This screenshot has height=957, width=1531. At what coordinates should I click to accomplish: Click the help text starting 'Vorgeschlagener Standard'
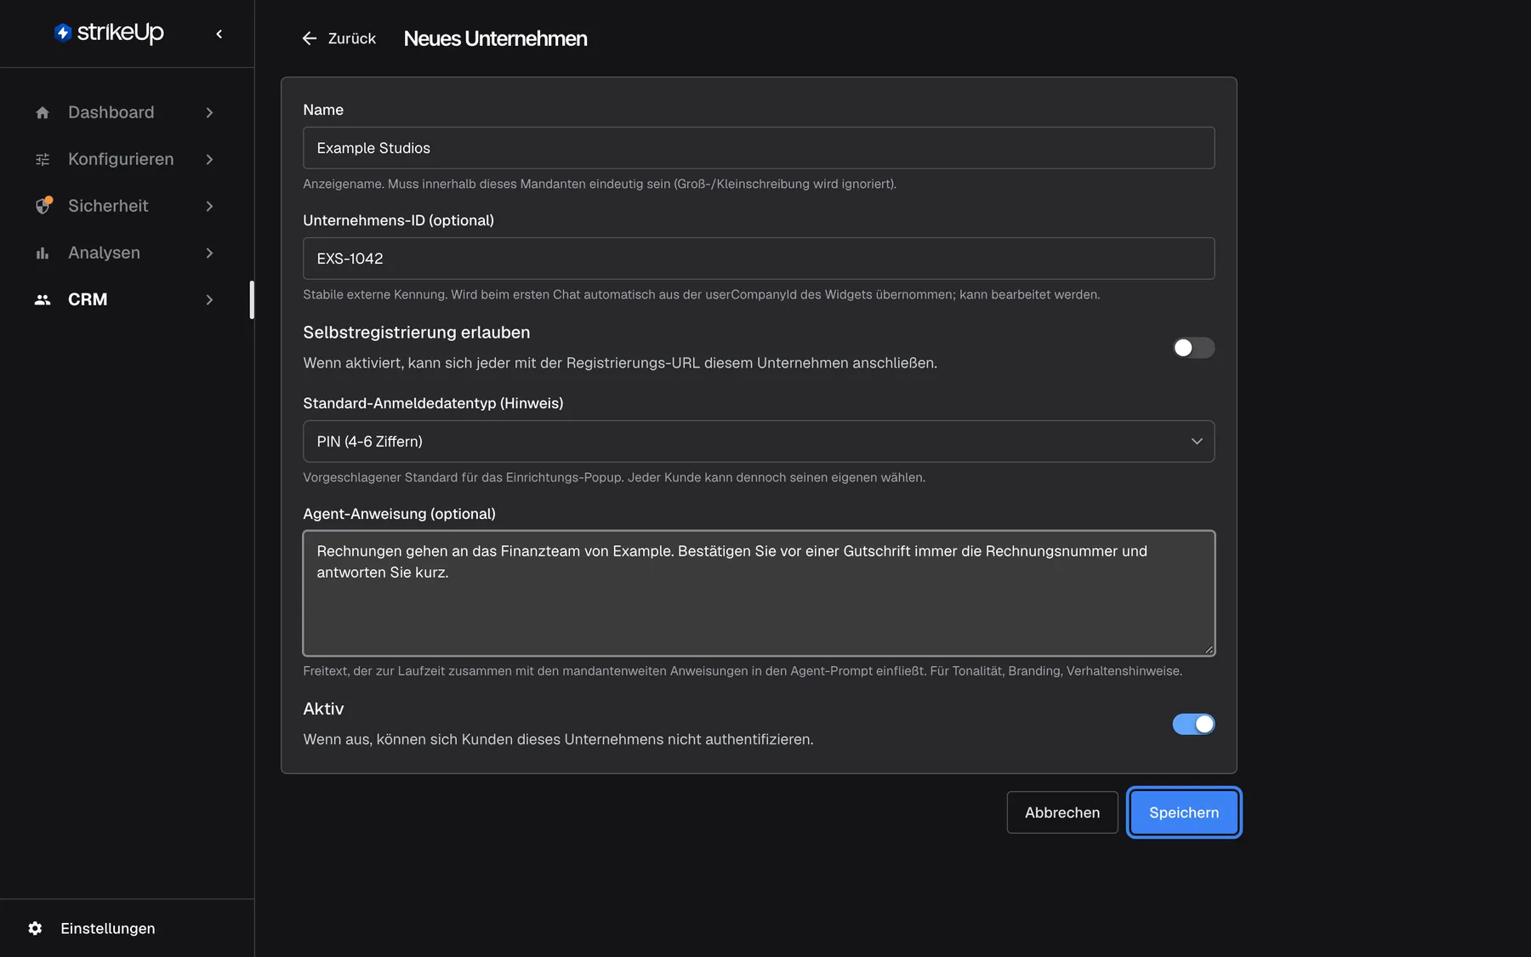click(614, 477)
